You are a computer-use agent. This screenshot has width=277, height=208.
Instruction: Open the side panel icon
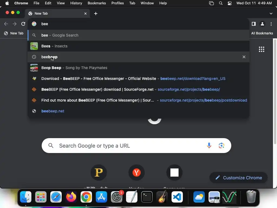tap(254, 24)
